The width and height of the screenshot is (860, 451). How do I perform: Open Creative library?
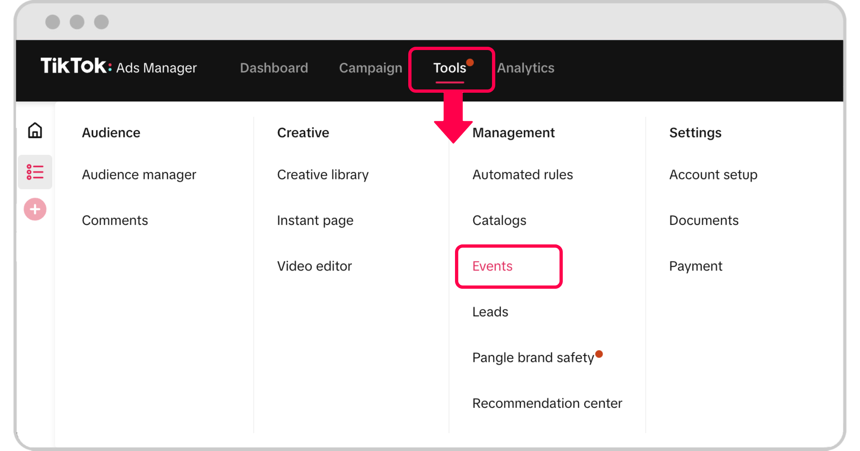pyautogui.click(x=323, y=175)
